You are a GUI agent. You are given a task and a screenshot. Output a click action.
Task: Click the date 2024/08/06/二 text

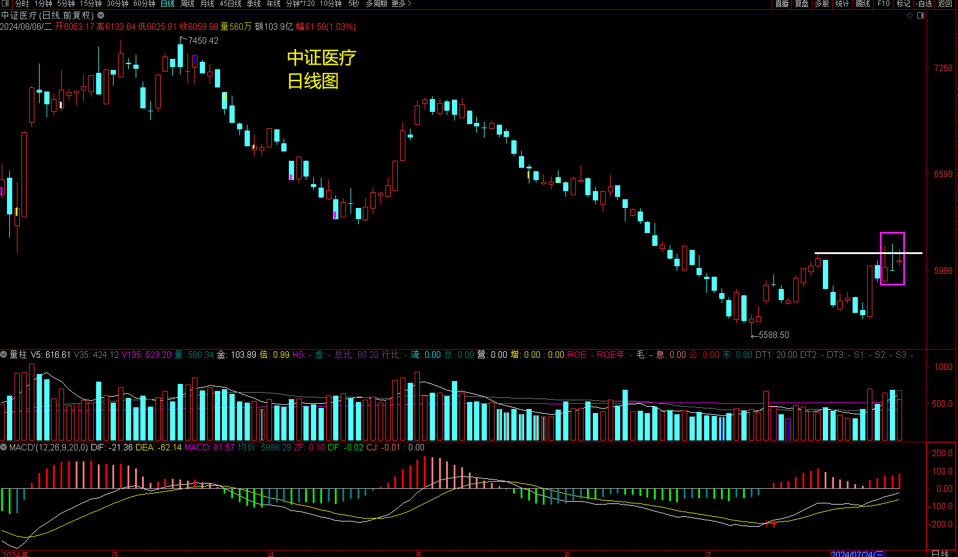[26, 27]
